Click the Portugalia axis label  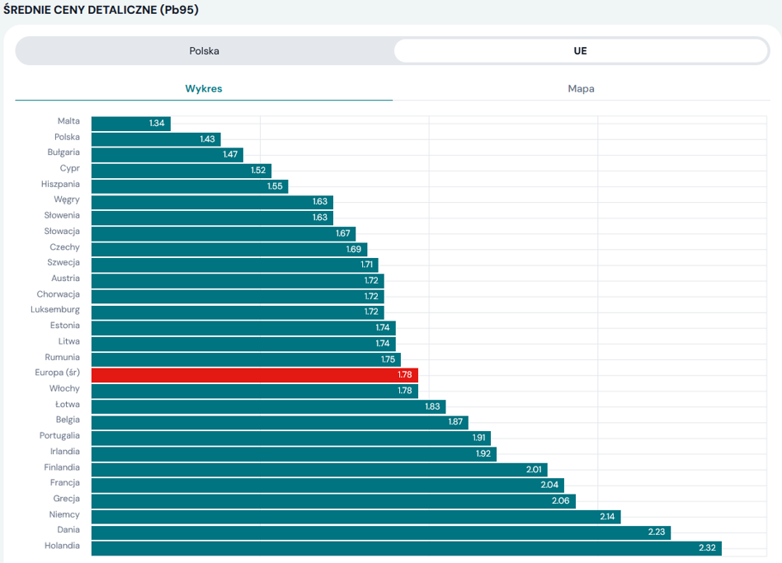[59, 436]
